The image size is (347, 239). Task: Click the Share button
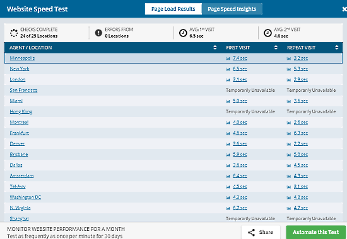click(261, 232)
